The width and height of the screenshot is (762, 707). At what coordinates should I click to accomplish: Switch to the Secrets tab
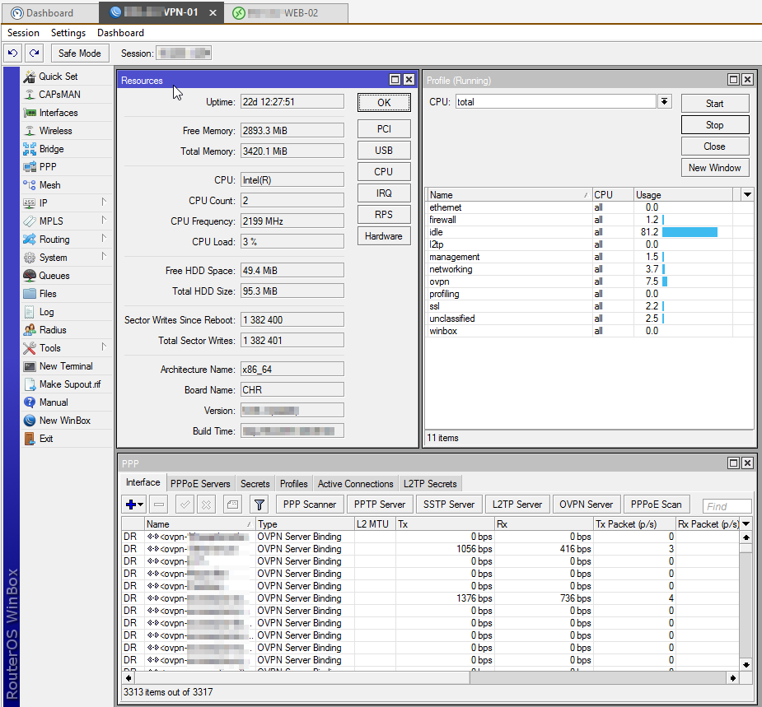(255, 484)
